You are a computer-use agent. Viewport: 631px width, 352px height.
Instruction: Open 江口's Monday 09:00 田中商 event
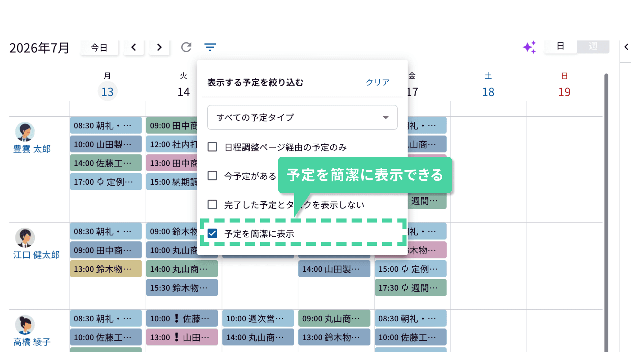(x=106, y=250)
